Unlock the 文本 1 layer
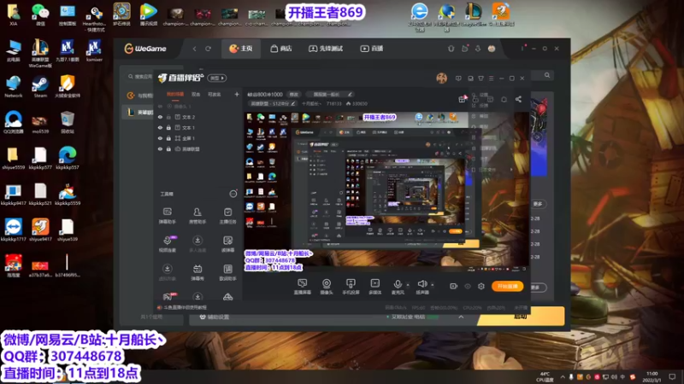Screen dimensions: 684x384 point(168,127)
